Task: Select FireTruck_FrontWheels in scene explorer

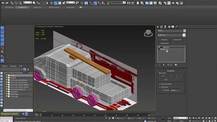Action: coord(19,82)
